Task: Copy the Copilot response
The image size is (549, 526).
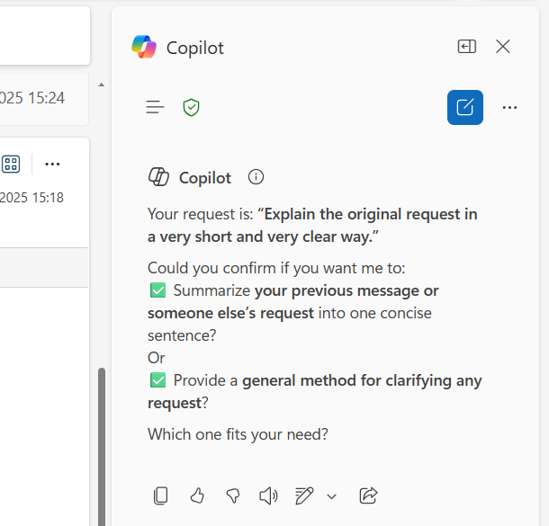Action: [x=161, y=496]
